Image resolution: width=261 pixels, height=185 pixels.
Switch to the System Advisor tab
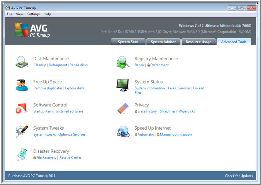(x=163, y=42)
